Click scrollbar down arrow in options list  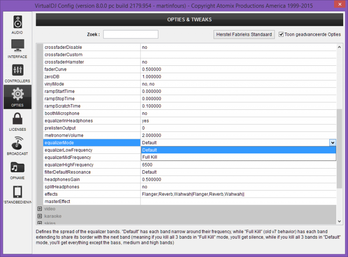(339, 221)
